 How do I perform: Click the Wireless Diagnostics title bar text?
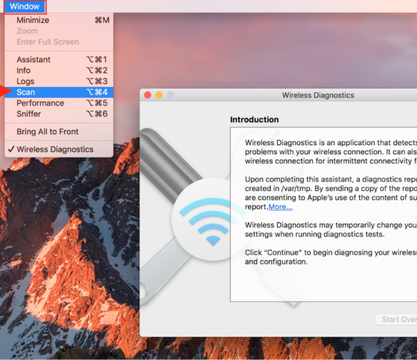(x=318, y=95)
